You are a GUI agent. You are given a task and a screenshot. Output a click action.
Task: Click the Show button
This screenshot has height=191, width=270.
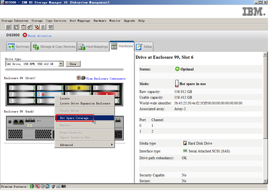pos(73,64)
